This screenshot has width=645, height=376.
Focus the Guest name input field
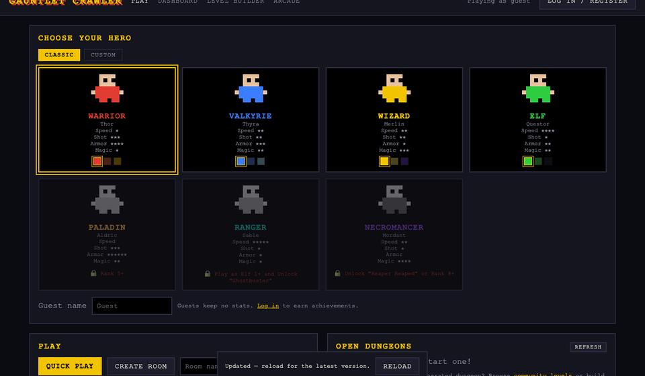point(132,305)
